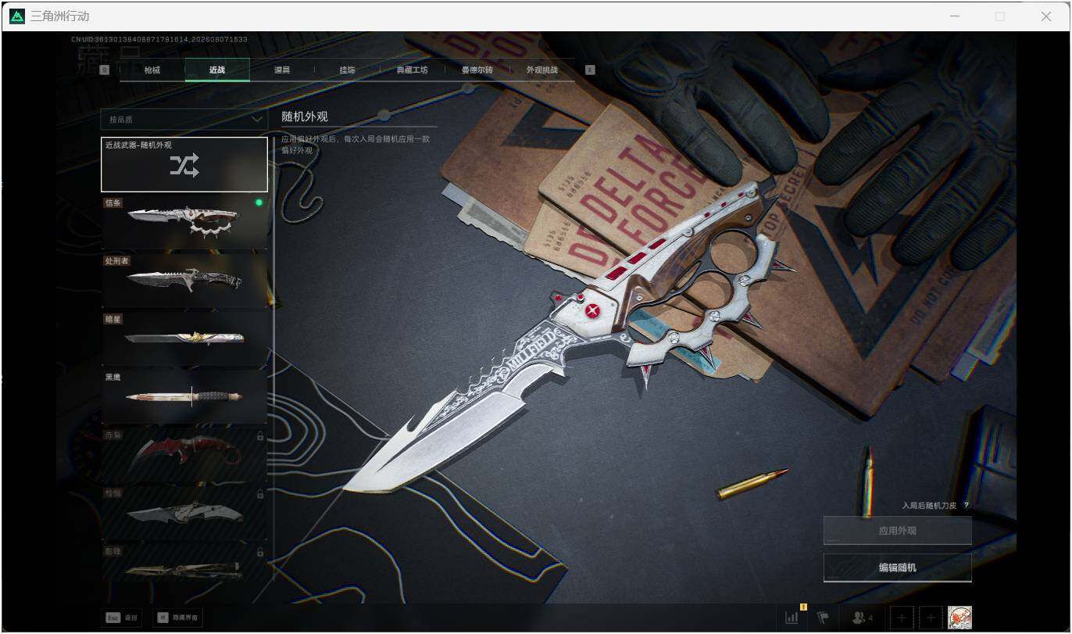Close the 三角洲行动 window
The image size is (1072, 634).
1046,16
